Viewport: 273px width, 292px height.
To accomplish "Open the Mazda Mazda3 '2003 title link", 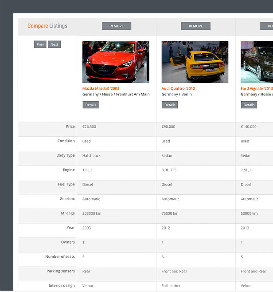I will pyautogui.click(x=101, y=88).
